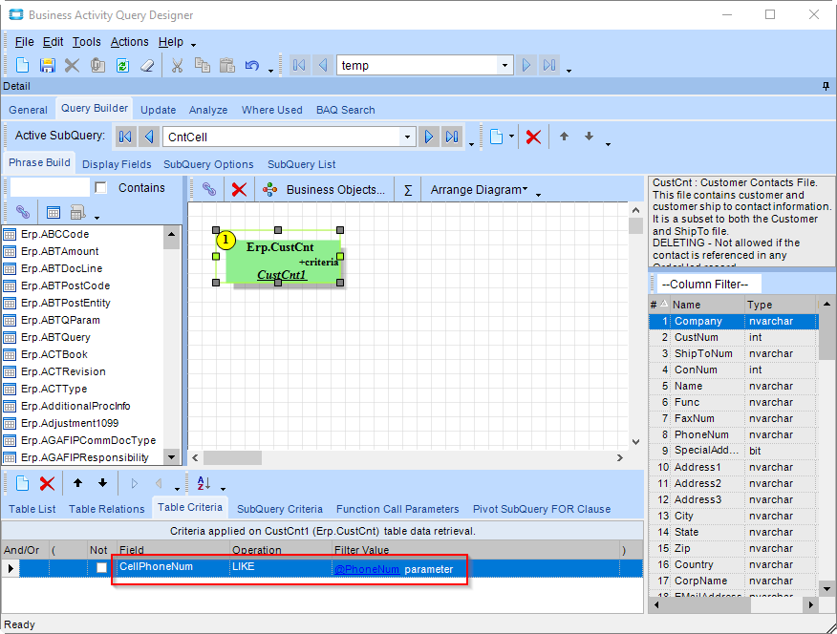Click the sigma summation icon above the diagram
This screenshot has height=634, width=837.
coord(408,189)
